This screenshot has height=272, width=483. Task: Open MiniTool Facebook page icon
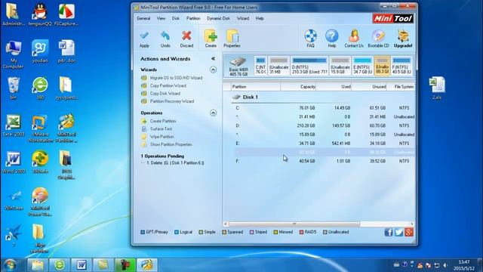point(389,232)
